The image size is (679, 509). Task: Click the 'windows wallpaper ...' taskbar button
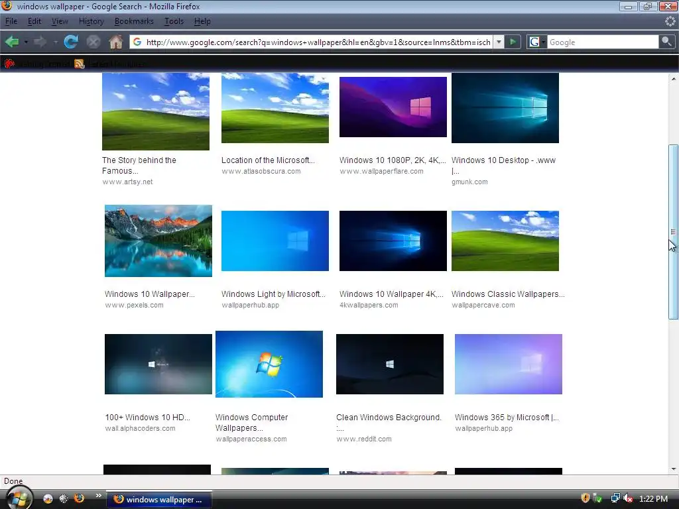pos(159,500)
